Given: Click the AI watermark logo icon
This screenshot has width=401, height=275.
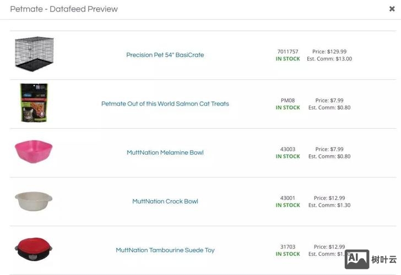Looking at the screenshot, I should coord(356,259).
